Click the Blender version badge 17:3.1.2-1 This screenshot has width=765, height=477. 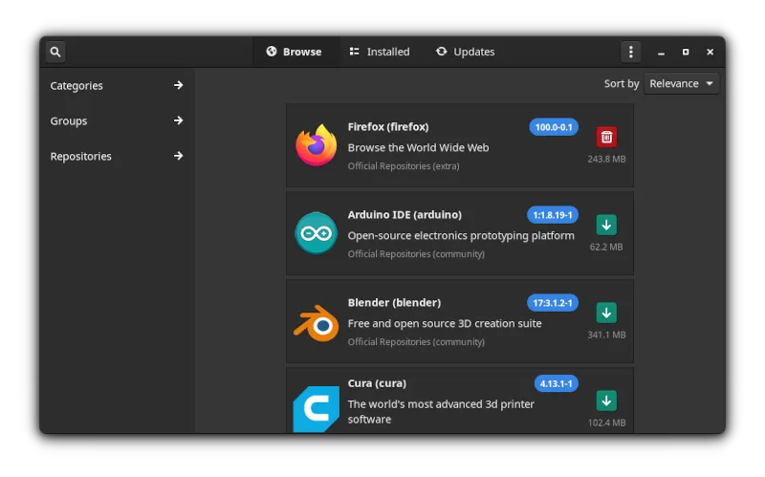[553, 303]
